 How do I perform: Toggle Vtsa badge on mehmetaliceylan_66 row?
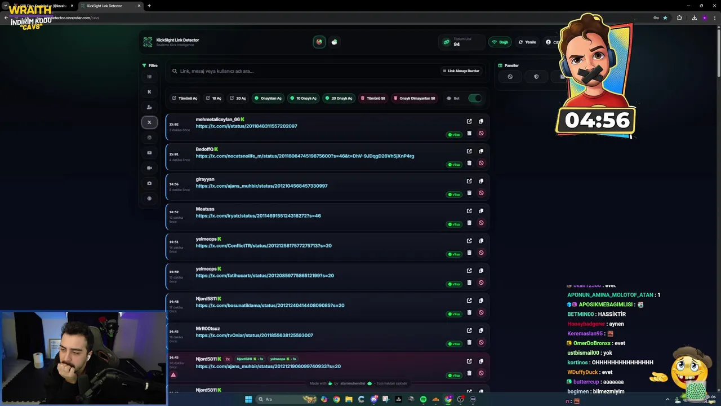454,135
